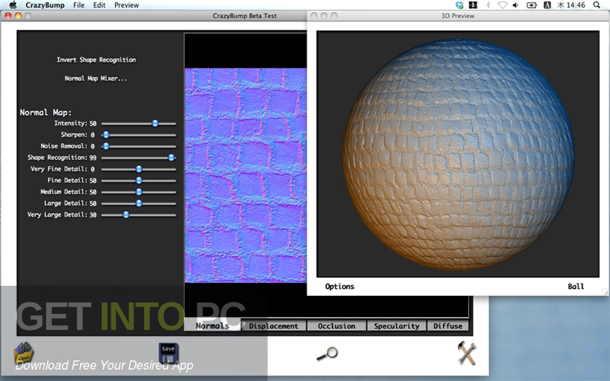610x381 pixels.
Task: Click the input source icon in menu bar
Action: 547,5
